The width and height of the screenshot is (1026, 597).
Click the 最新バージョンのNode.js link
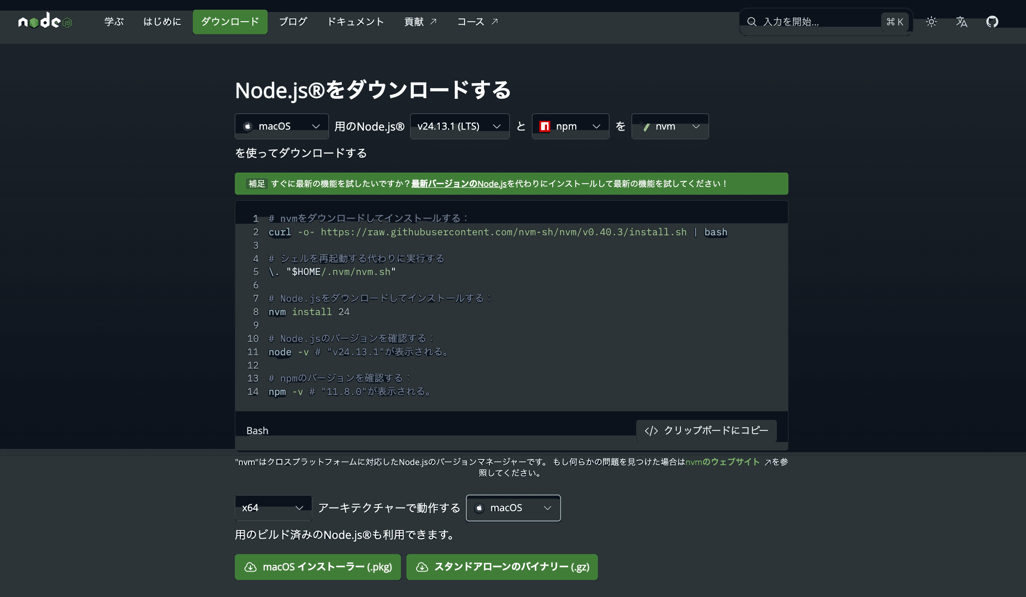pos(459,184)
